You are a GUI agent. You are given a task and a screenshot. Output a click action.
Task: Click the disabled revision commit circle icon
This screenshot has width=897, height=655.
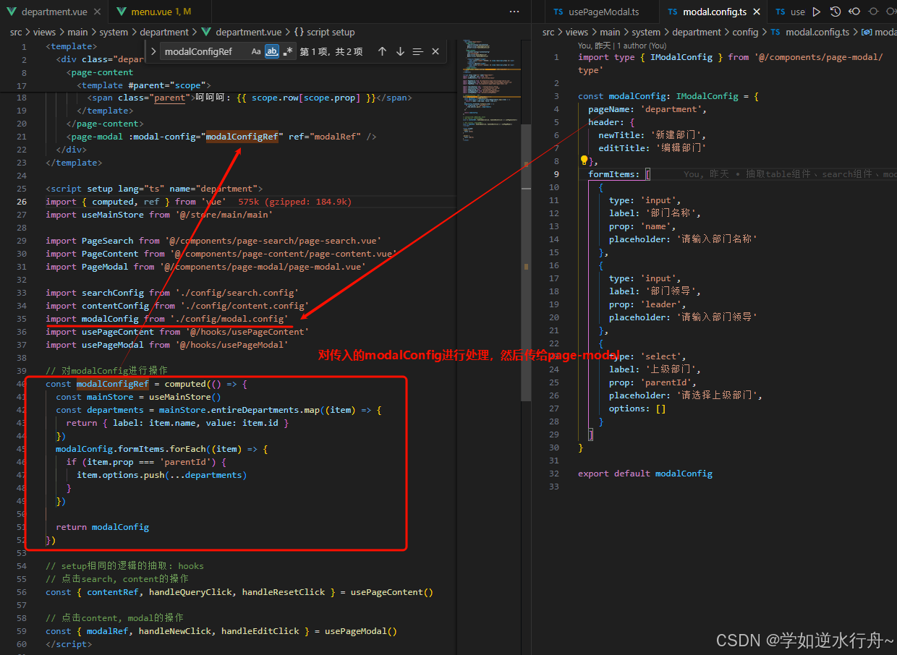(873, 12)
